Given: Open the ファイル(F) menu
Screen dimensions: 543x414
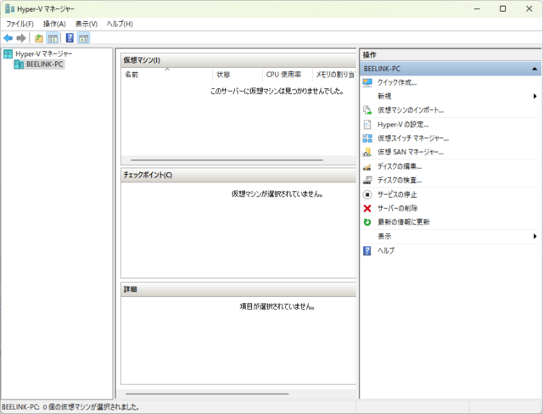Looking at the screenshot, I should pos(20,24).
